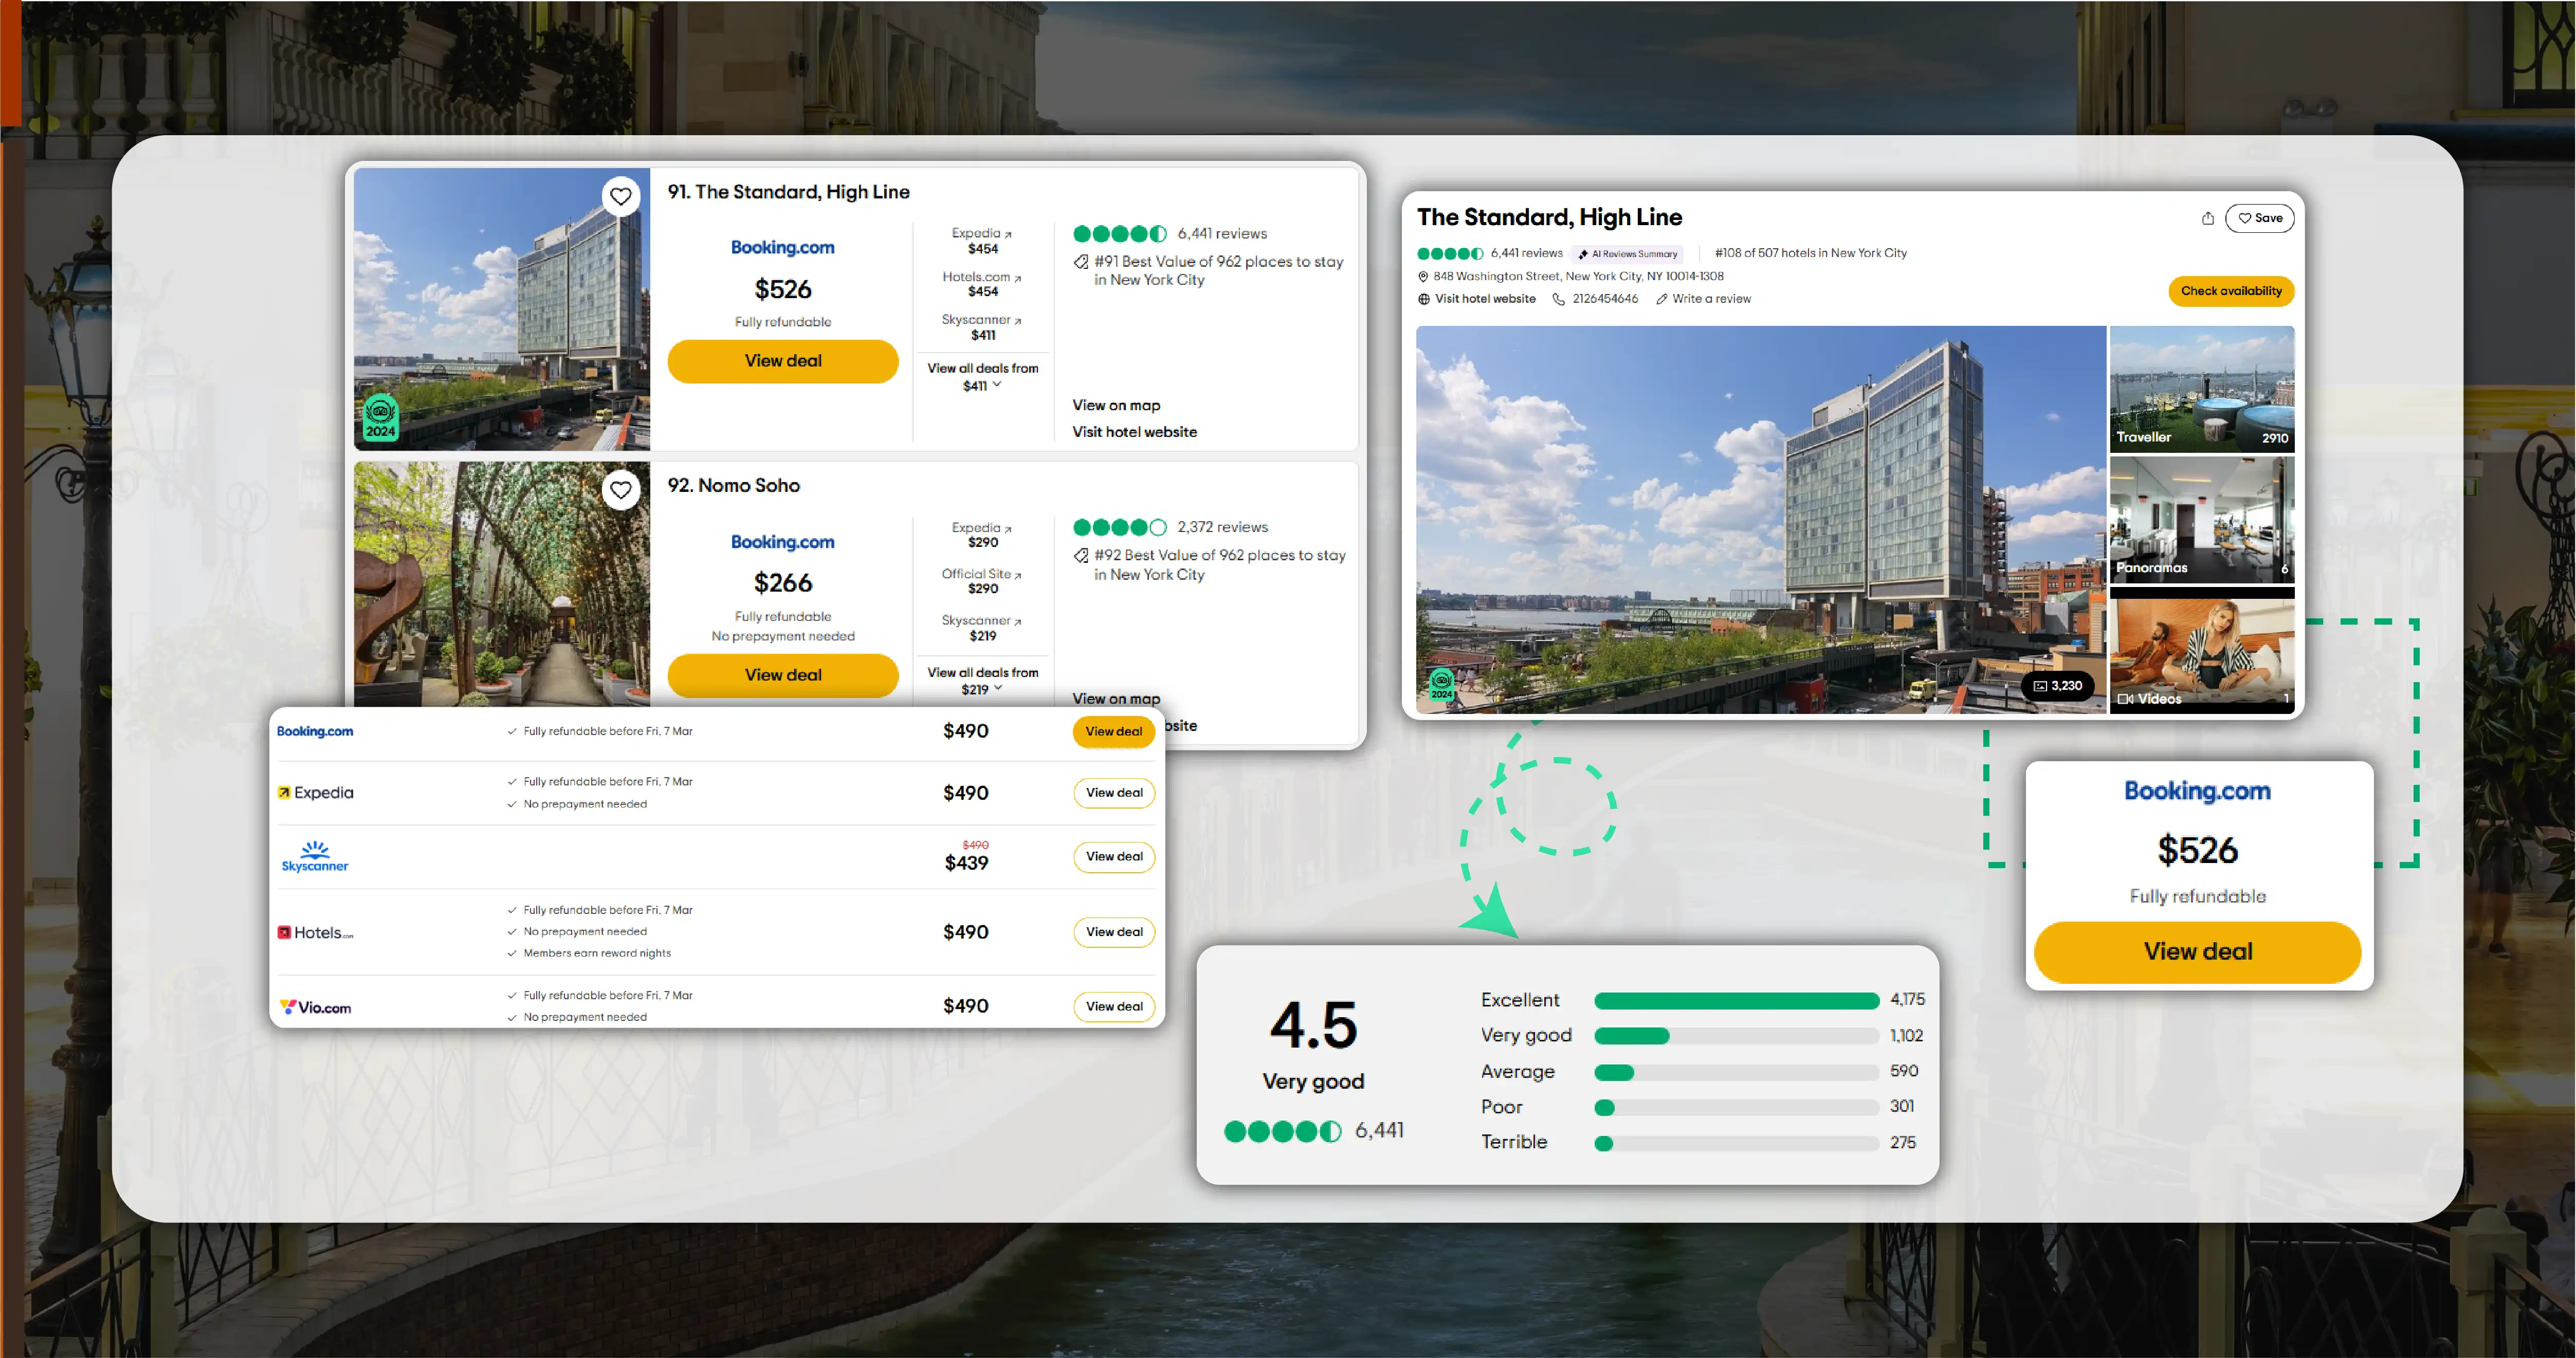Click Expedia row View deal button
The image size is (2576, 1358).
1114,793
